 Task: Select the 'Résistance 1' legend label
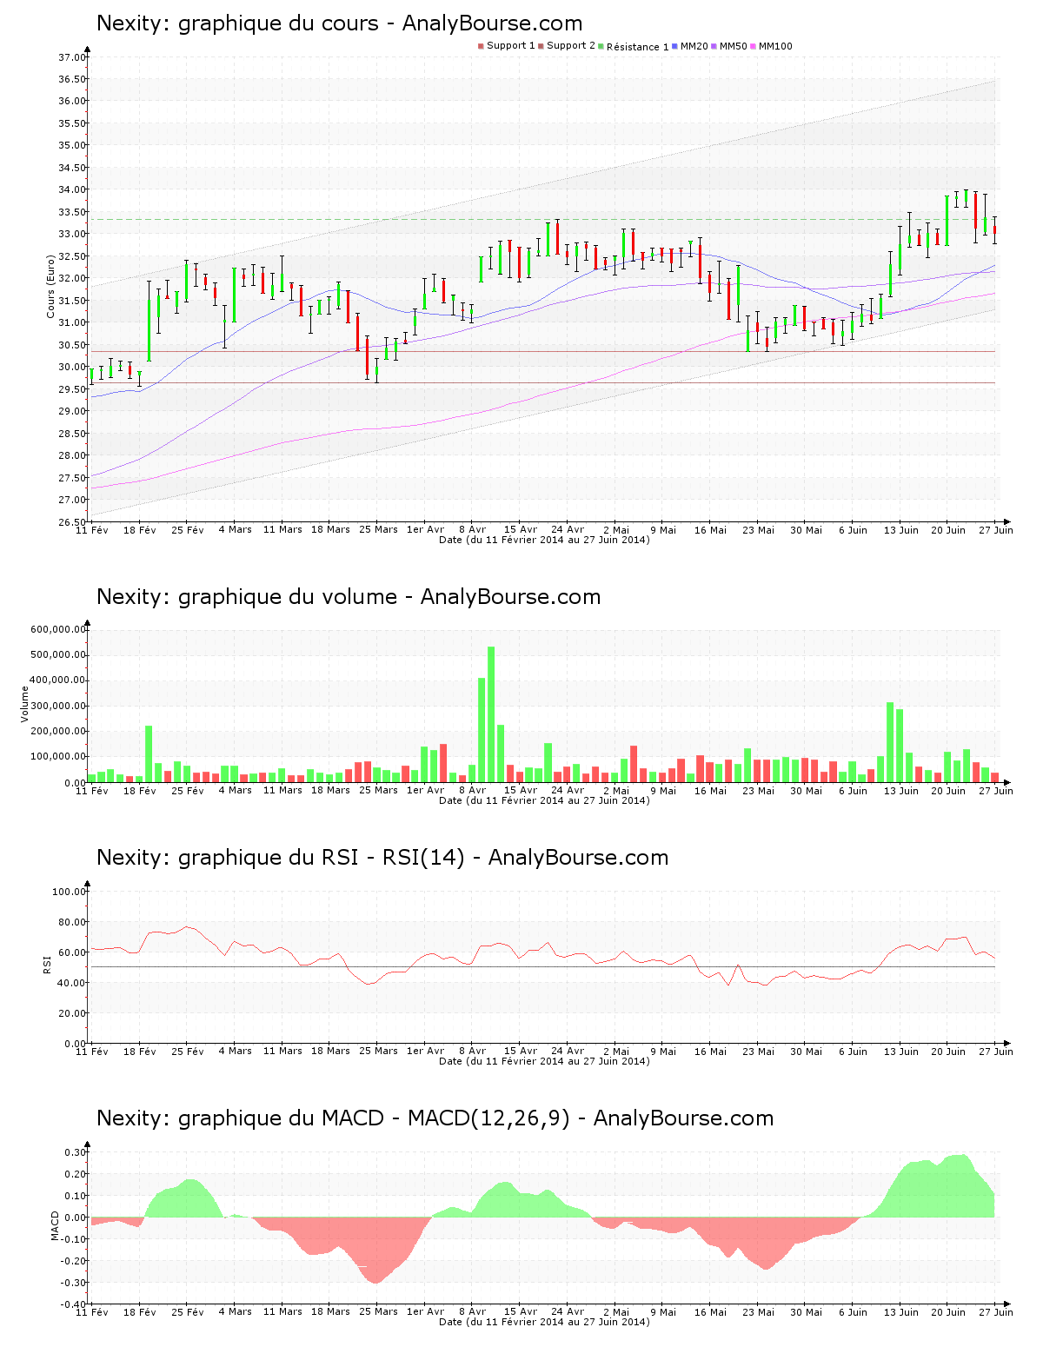click(x=637, y=47)
